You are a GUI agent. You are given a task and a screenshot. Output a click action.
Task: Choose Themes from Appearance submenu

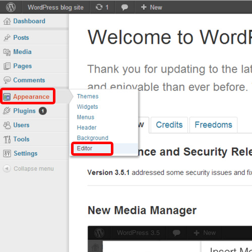click(x=88, y=96)
